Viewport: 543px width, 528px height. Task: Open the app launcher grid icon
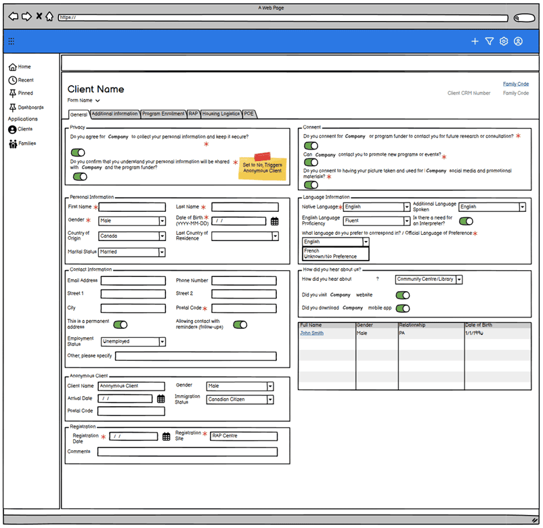coord(11,41)
